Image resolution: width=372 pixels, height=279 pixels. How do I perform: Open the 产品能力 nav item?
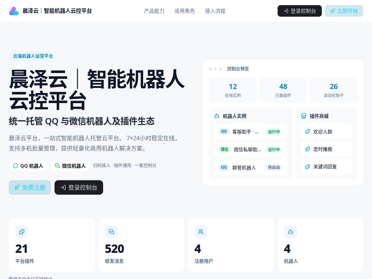[x=154, y=11]
